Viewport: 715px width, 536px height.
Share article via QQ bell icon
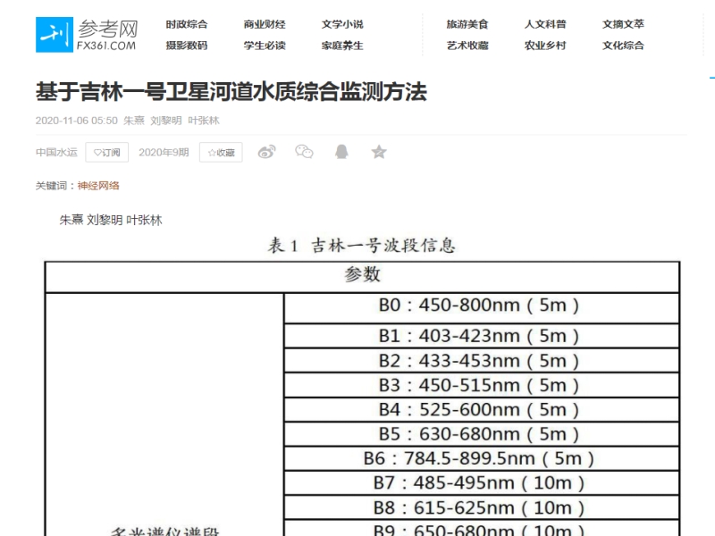click(341, 152)
